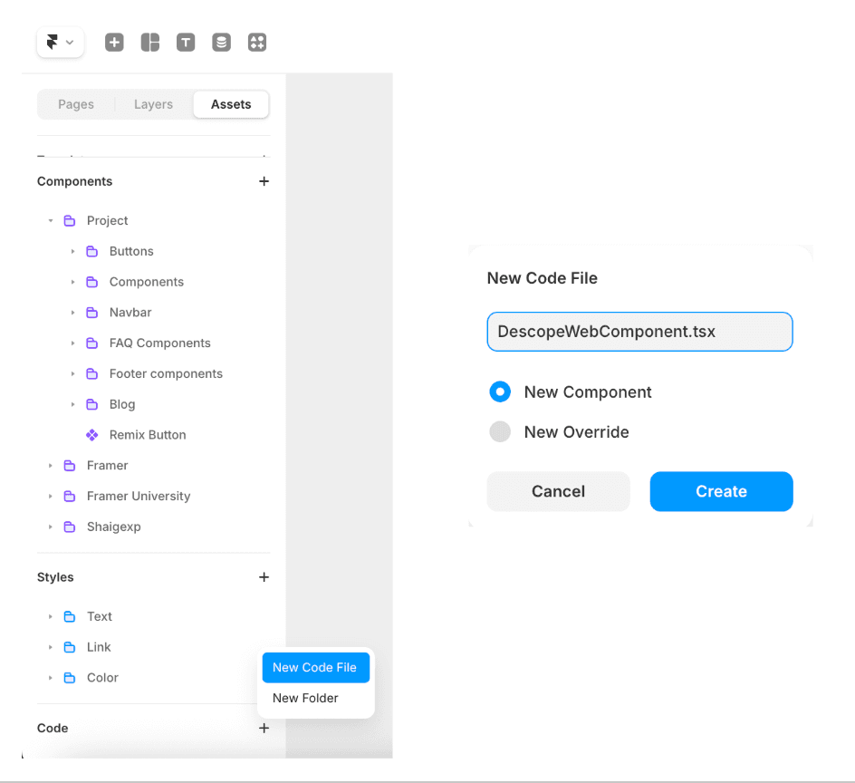The width and height of the screenshot is (855, 783).
Task: Click the Cancel button
Action: pyautogui.click(x=558, y=491)
